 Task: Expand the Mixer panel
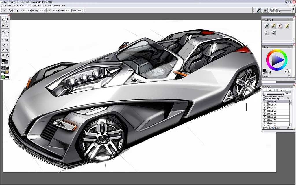(263, 76)
